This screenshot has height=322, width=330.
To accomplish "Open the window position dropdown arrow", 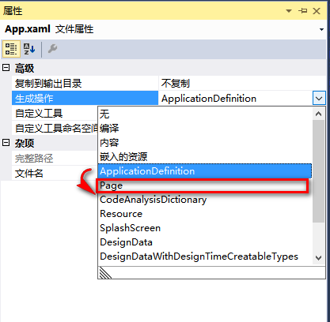I will (289, 11).
